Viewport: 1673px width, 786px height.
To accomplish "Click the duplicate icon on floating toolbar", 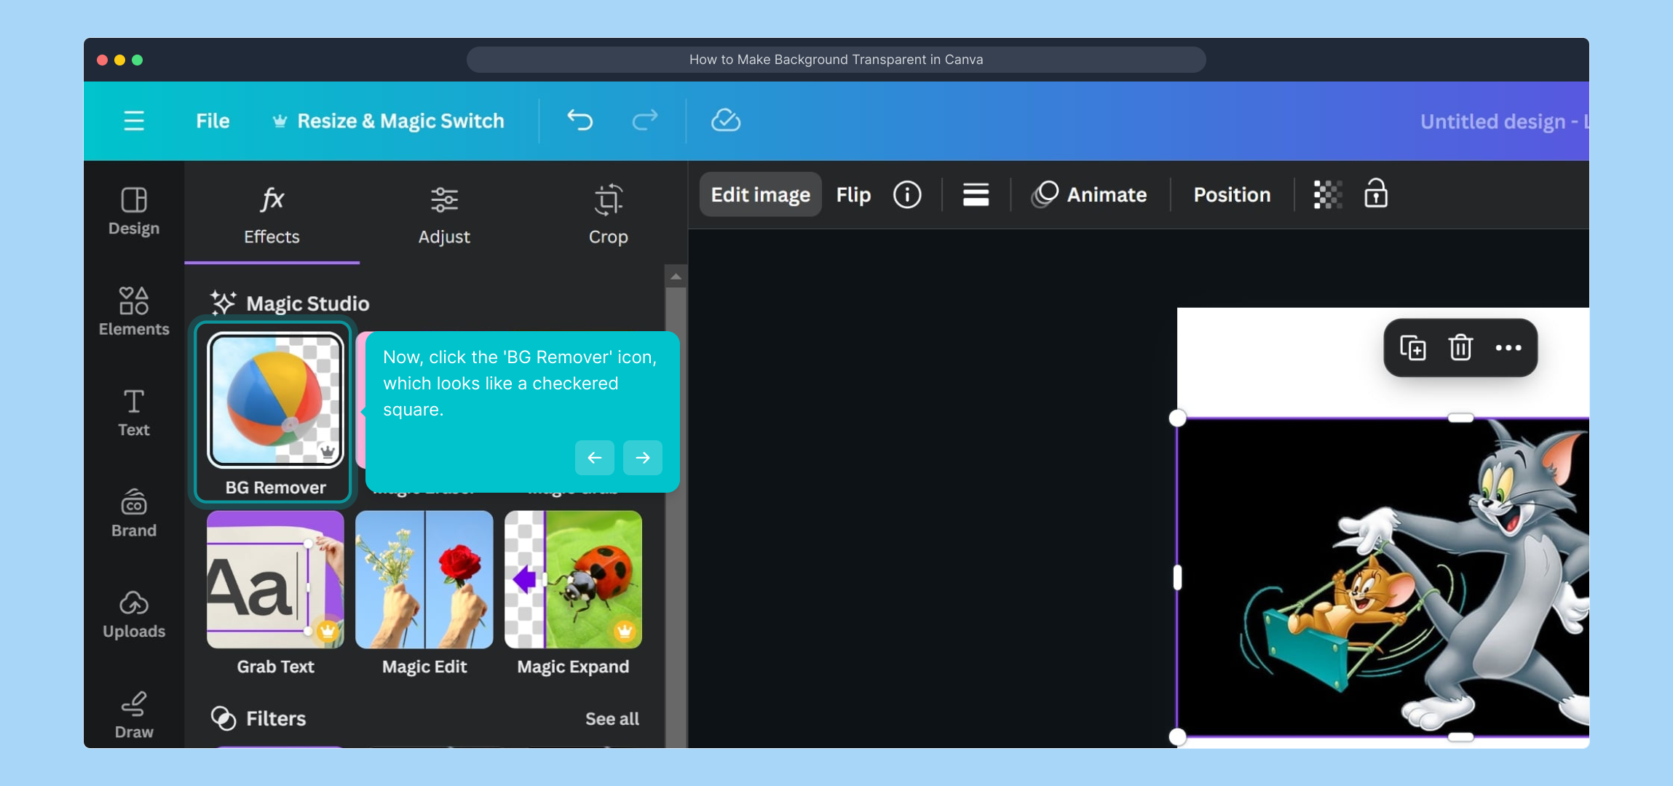I will (x=1412, y=348).
